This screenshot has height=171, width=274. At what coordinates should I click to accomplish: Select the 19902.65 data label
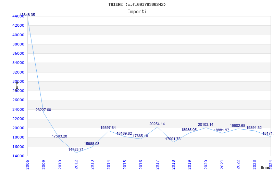click(x=238, y=126)
